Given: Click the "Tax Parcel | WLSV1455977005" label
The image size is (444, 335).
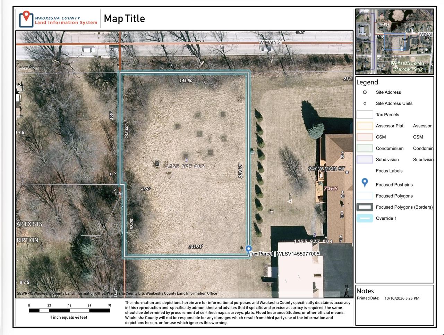Looking at the screenshot, I should click(284, 254).
